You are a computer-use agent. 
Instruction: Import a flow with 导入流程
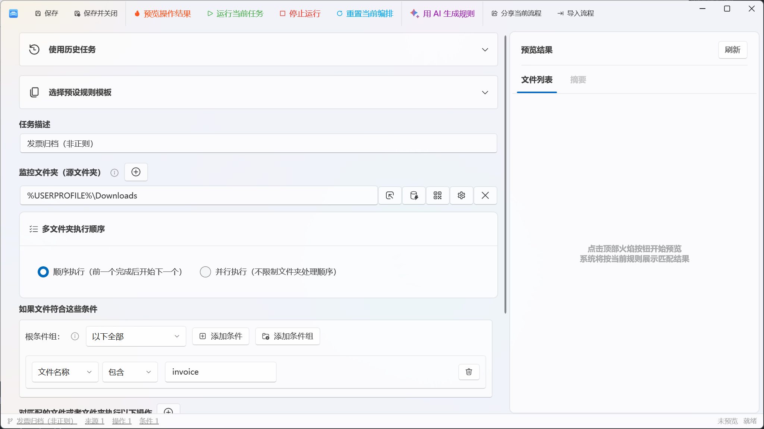[x=576, y=13]
